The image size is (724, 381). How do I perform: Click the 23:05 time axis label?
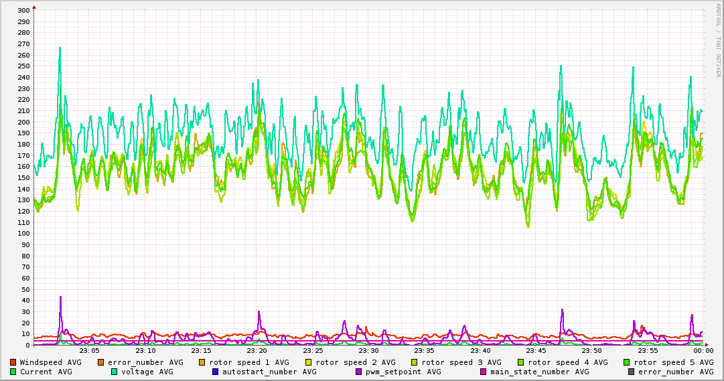click(x=90, y=350)
